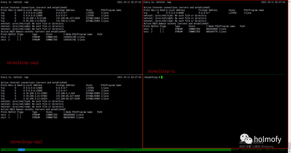
Task: Click local address 10.200.1.6:50254
Action: [36, 21]
